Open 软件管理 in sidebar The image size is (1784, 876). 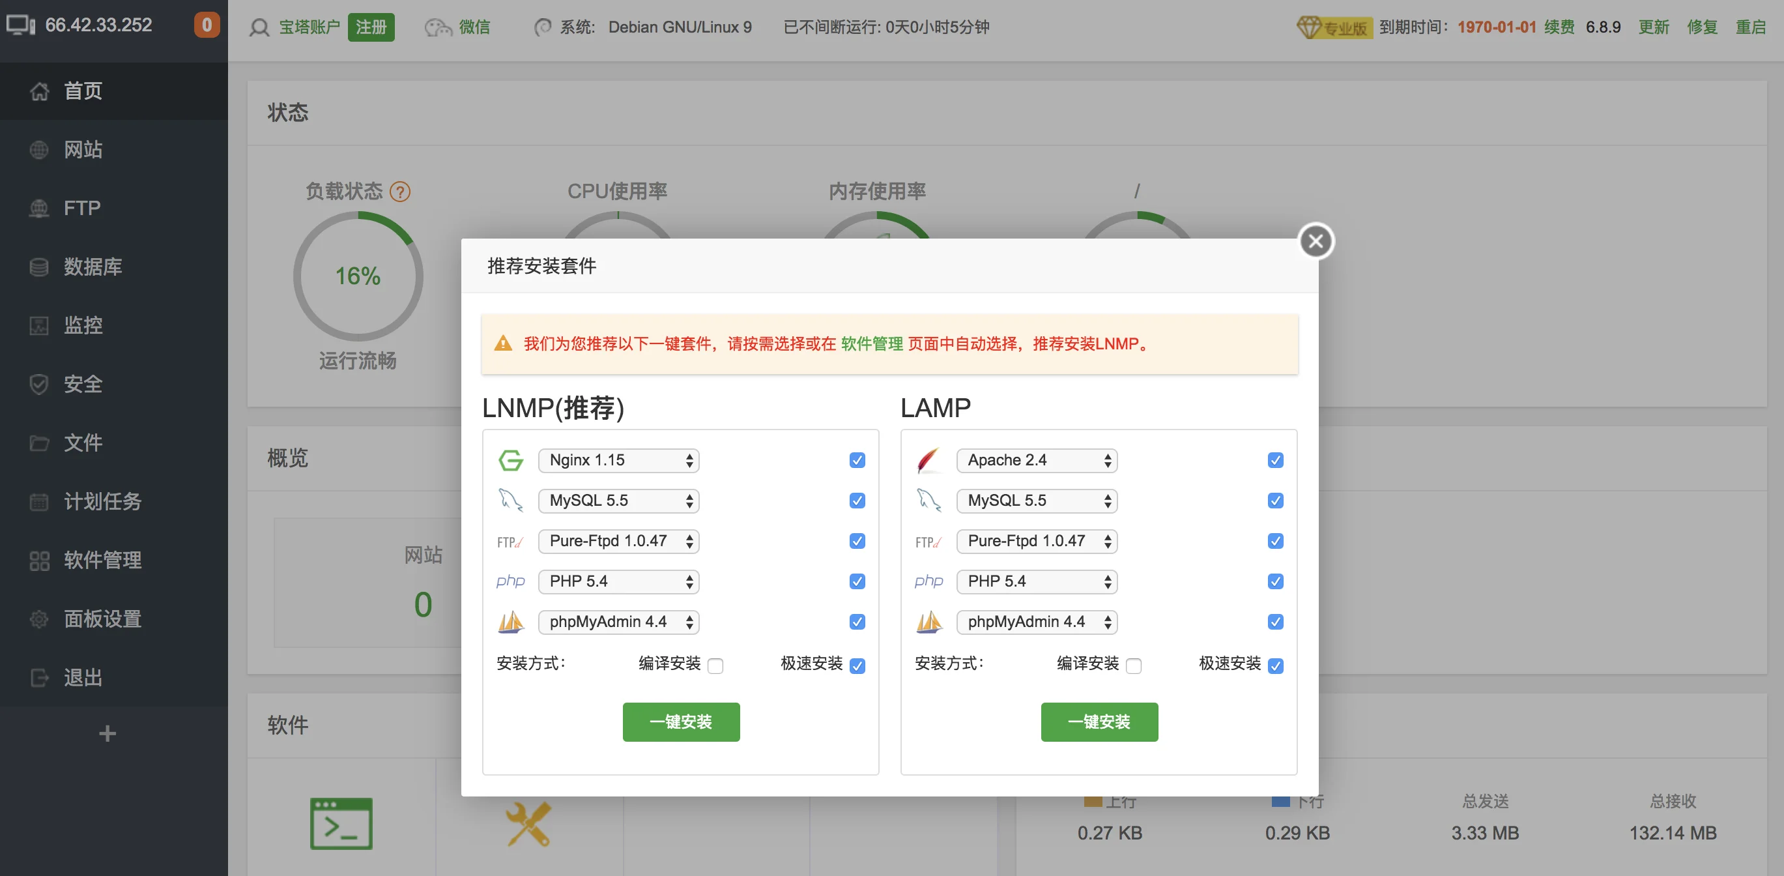click(x=113, y=560)
